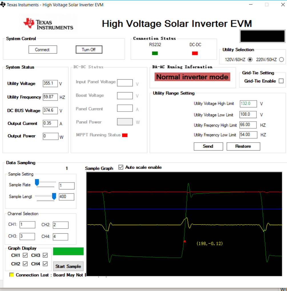287x291 pixels.
Task: Enable the Grid-Tie checkbox
Action: pos(281,81)
